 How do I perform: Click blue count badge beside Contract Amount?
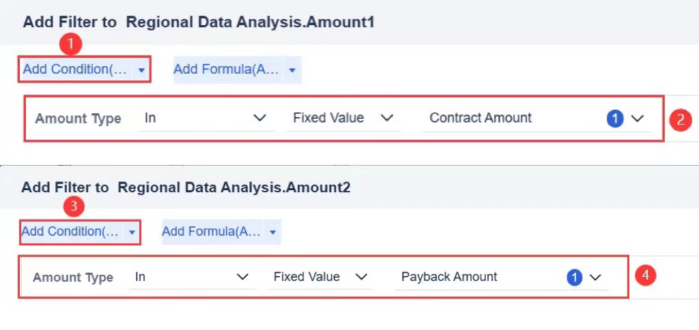coord(615,119)
